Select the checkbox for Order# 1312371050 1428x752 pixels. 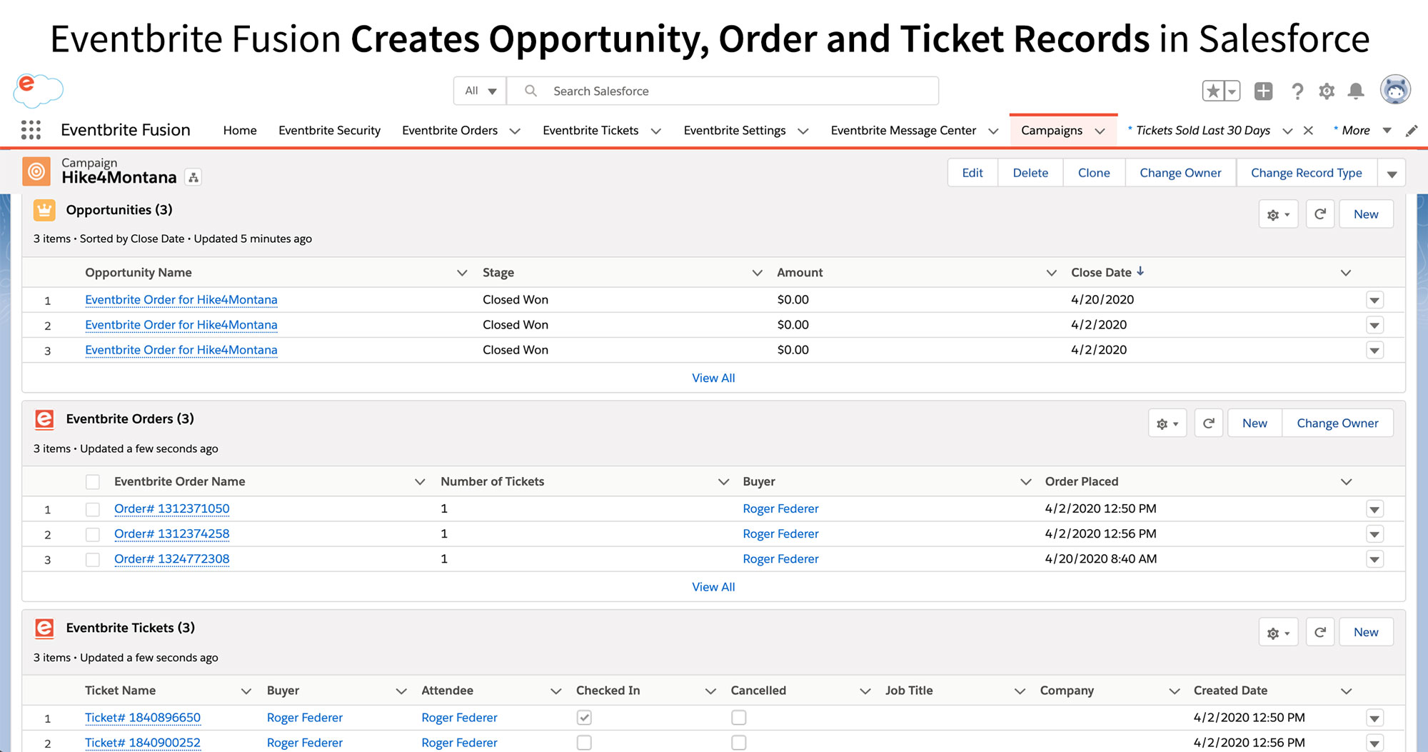tap(93, 508)
